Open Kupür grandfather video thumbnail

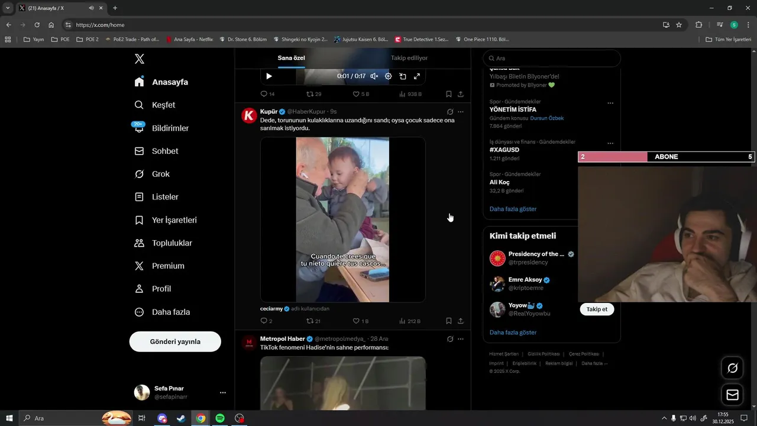tap(342, 220)
